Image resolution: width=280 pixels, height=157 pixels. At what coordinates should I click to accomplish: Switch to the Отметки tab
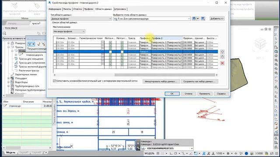click(x=77, y=9)
